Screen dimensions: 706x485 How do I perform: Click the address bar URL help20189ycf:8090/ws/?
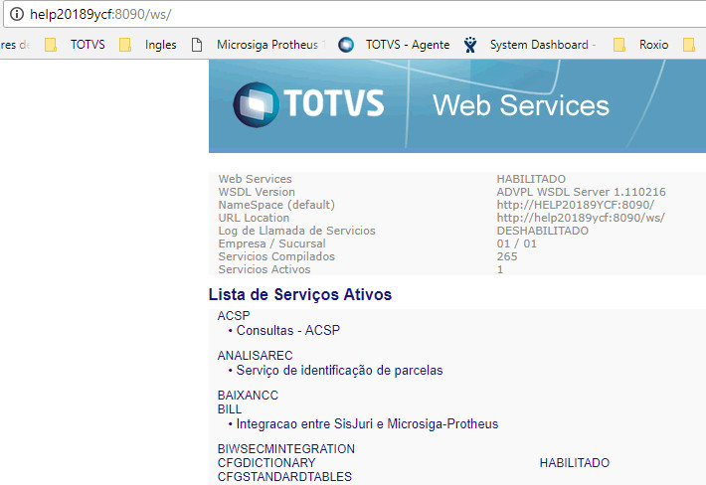pos(100,14)
